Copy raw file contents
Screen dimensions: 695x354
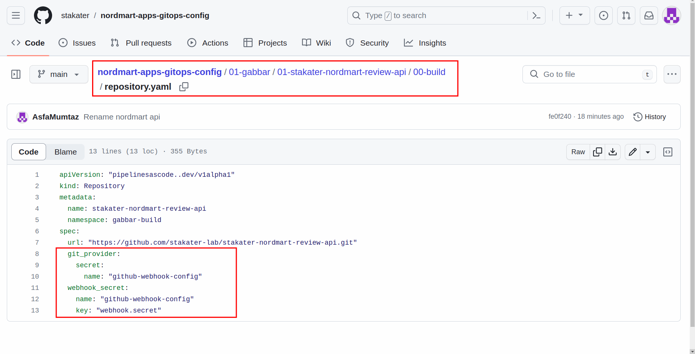[x=597, y=152]
